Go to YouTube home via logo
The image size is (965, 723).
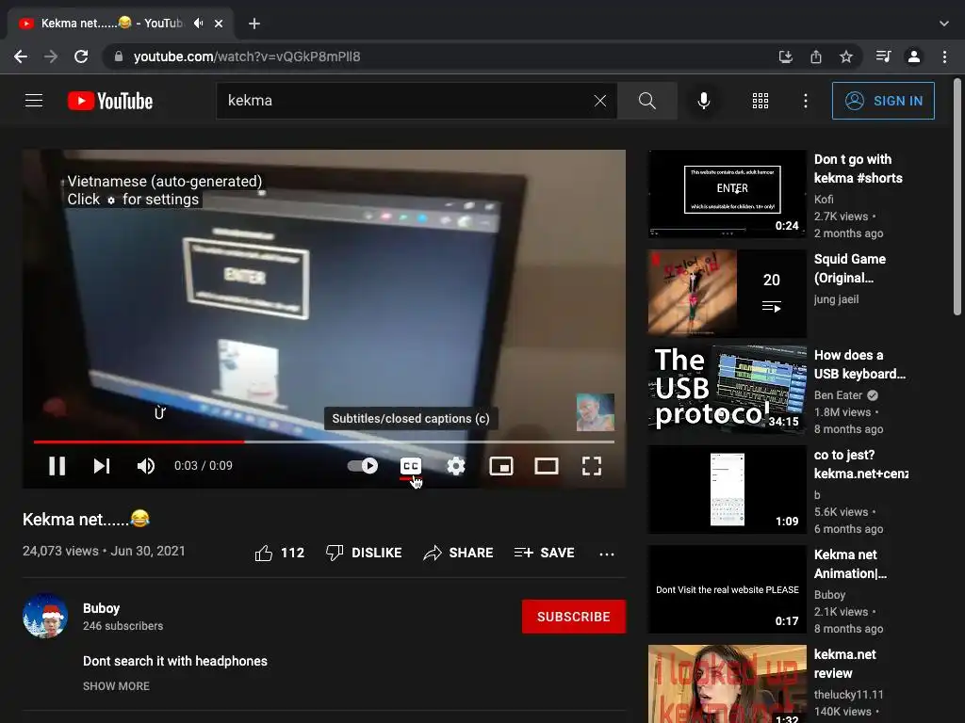point(110,101)
